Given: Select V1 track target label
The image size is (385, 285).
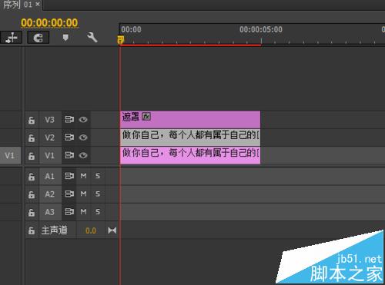Looking at the screenshot, I should click(x=50, y=156).
